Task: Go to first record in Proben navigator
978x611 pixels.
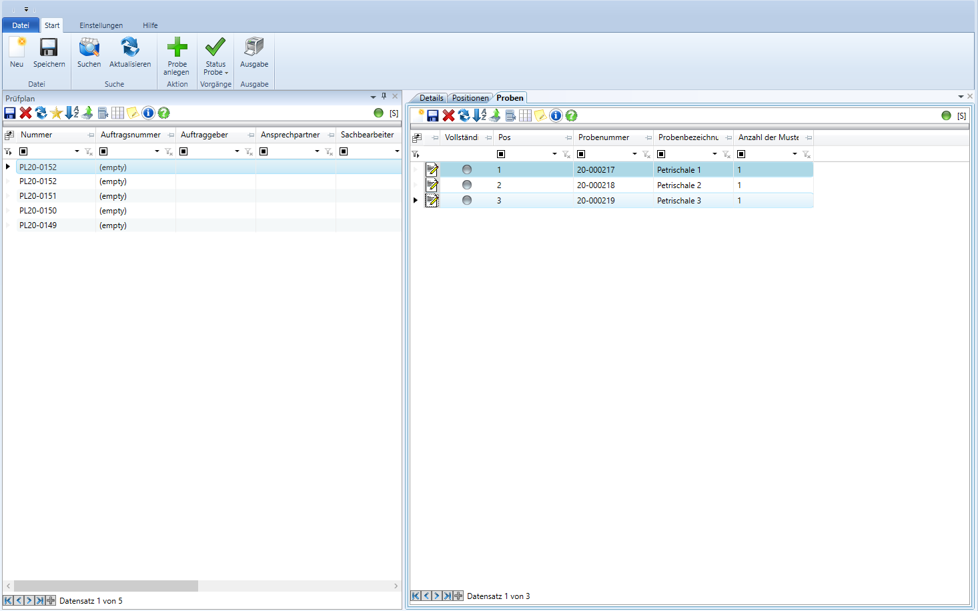Action: point(416,596)
